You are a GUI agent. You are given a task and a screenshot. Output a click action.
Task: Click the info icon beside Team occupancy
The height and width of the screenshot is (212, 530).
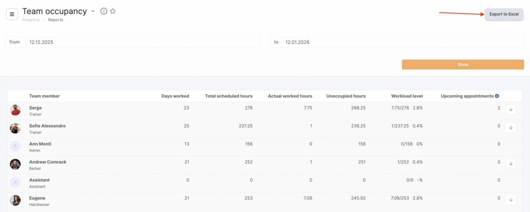point(104,11)
